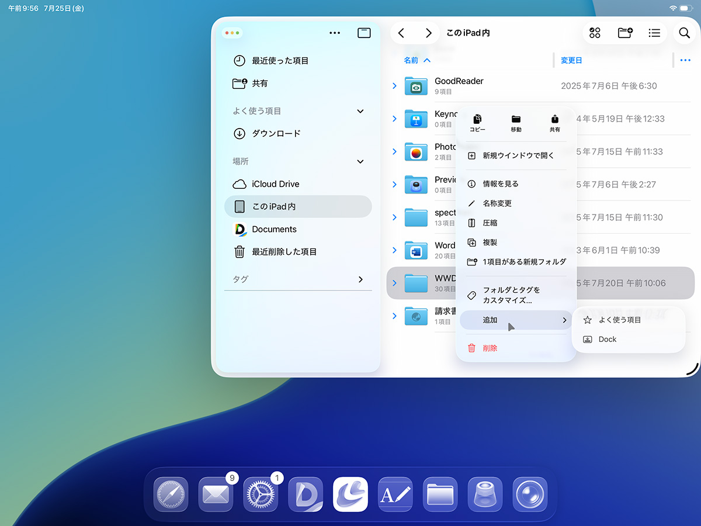Select date 2025年7月6日 午後6:30
The height and width of the screenshot is (526, 701).
[x=609, y=86]
